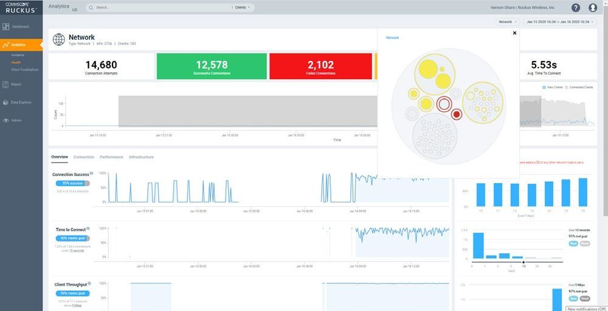This screenshot has width=608, height=311.
Task: Open the date range dropdown
Action: click(x=559, y=22)
